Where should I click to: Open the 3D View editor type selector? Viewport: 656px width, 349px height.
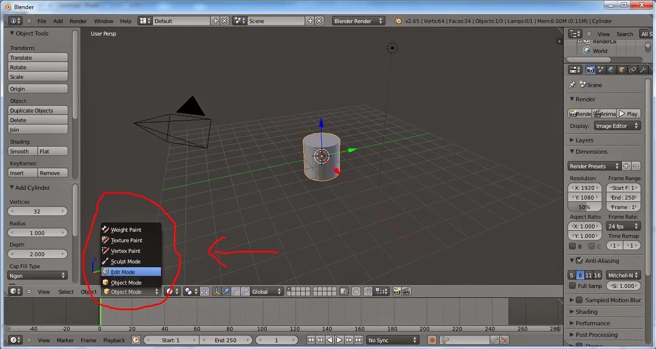pos(16,291)
